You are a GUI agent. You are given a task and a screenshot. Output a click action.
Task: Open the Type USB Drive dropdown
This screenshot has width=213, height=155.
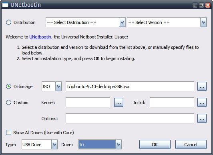click(x=40, y=145)
